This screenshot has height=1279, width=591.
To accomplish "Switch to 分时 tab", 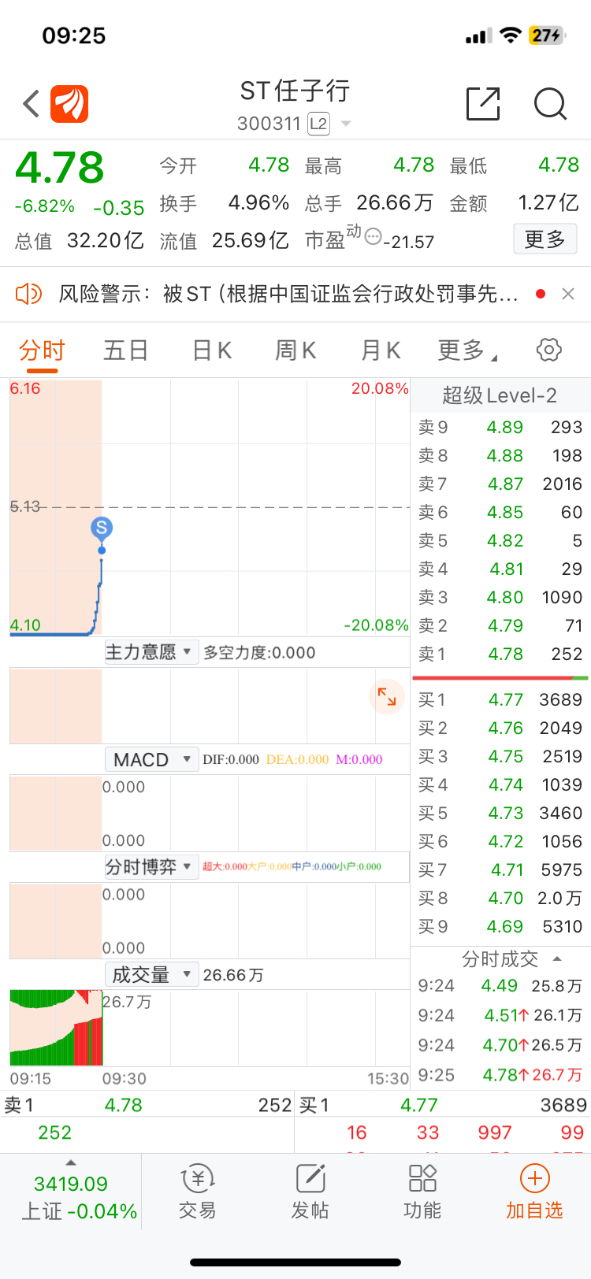I will click(x=42, y=350).
